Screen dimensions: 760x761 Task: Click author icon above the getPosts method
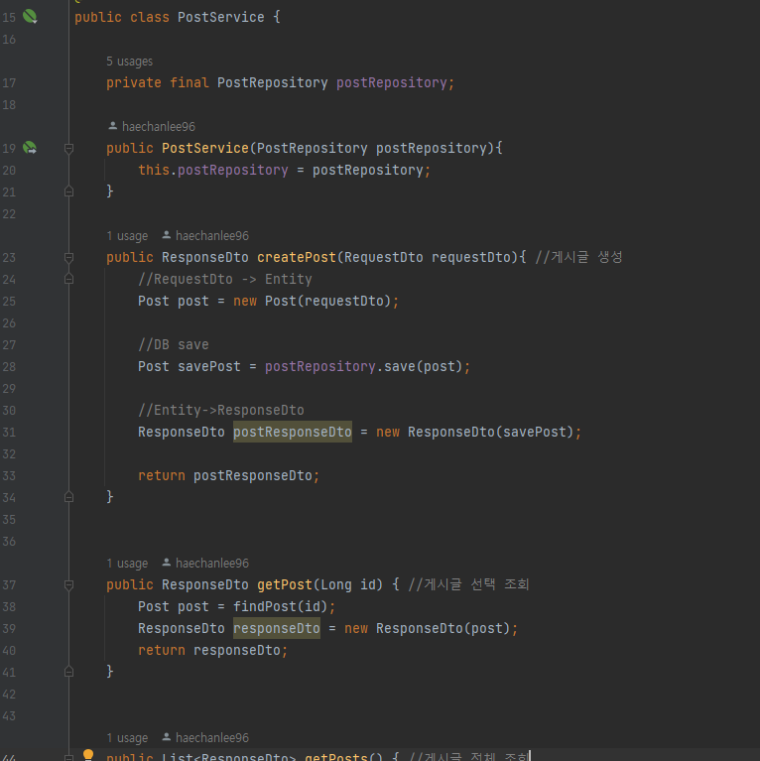point(166,737)
